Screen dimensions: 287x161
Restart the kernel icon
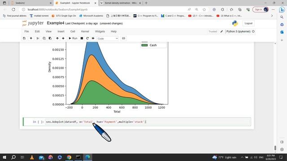[x=87, y=38]
